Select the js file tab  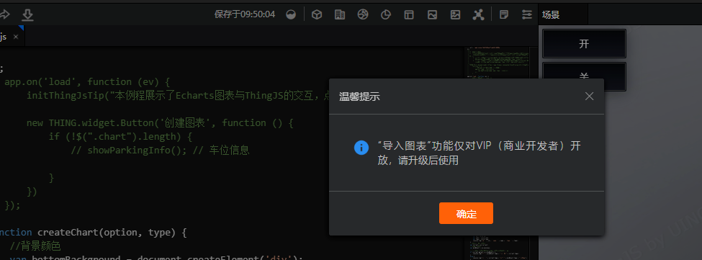tap(12, 37)
